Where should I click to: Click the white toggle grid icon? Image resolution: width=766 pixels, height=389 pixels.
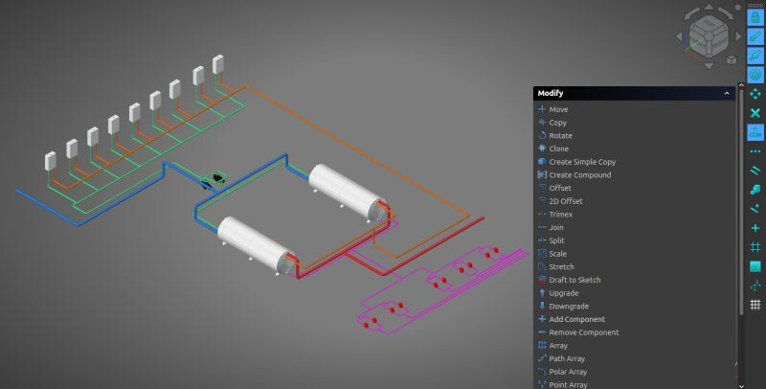[x=755, y=305]
